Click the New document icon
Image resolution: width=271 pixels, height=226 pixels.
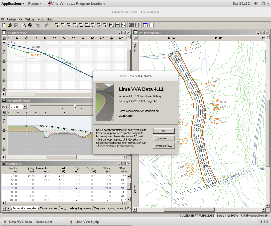click(4, 25)
